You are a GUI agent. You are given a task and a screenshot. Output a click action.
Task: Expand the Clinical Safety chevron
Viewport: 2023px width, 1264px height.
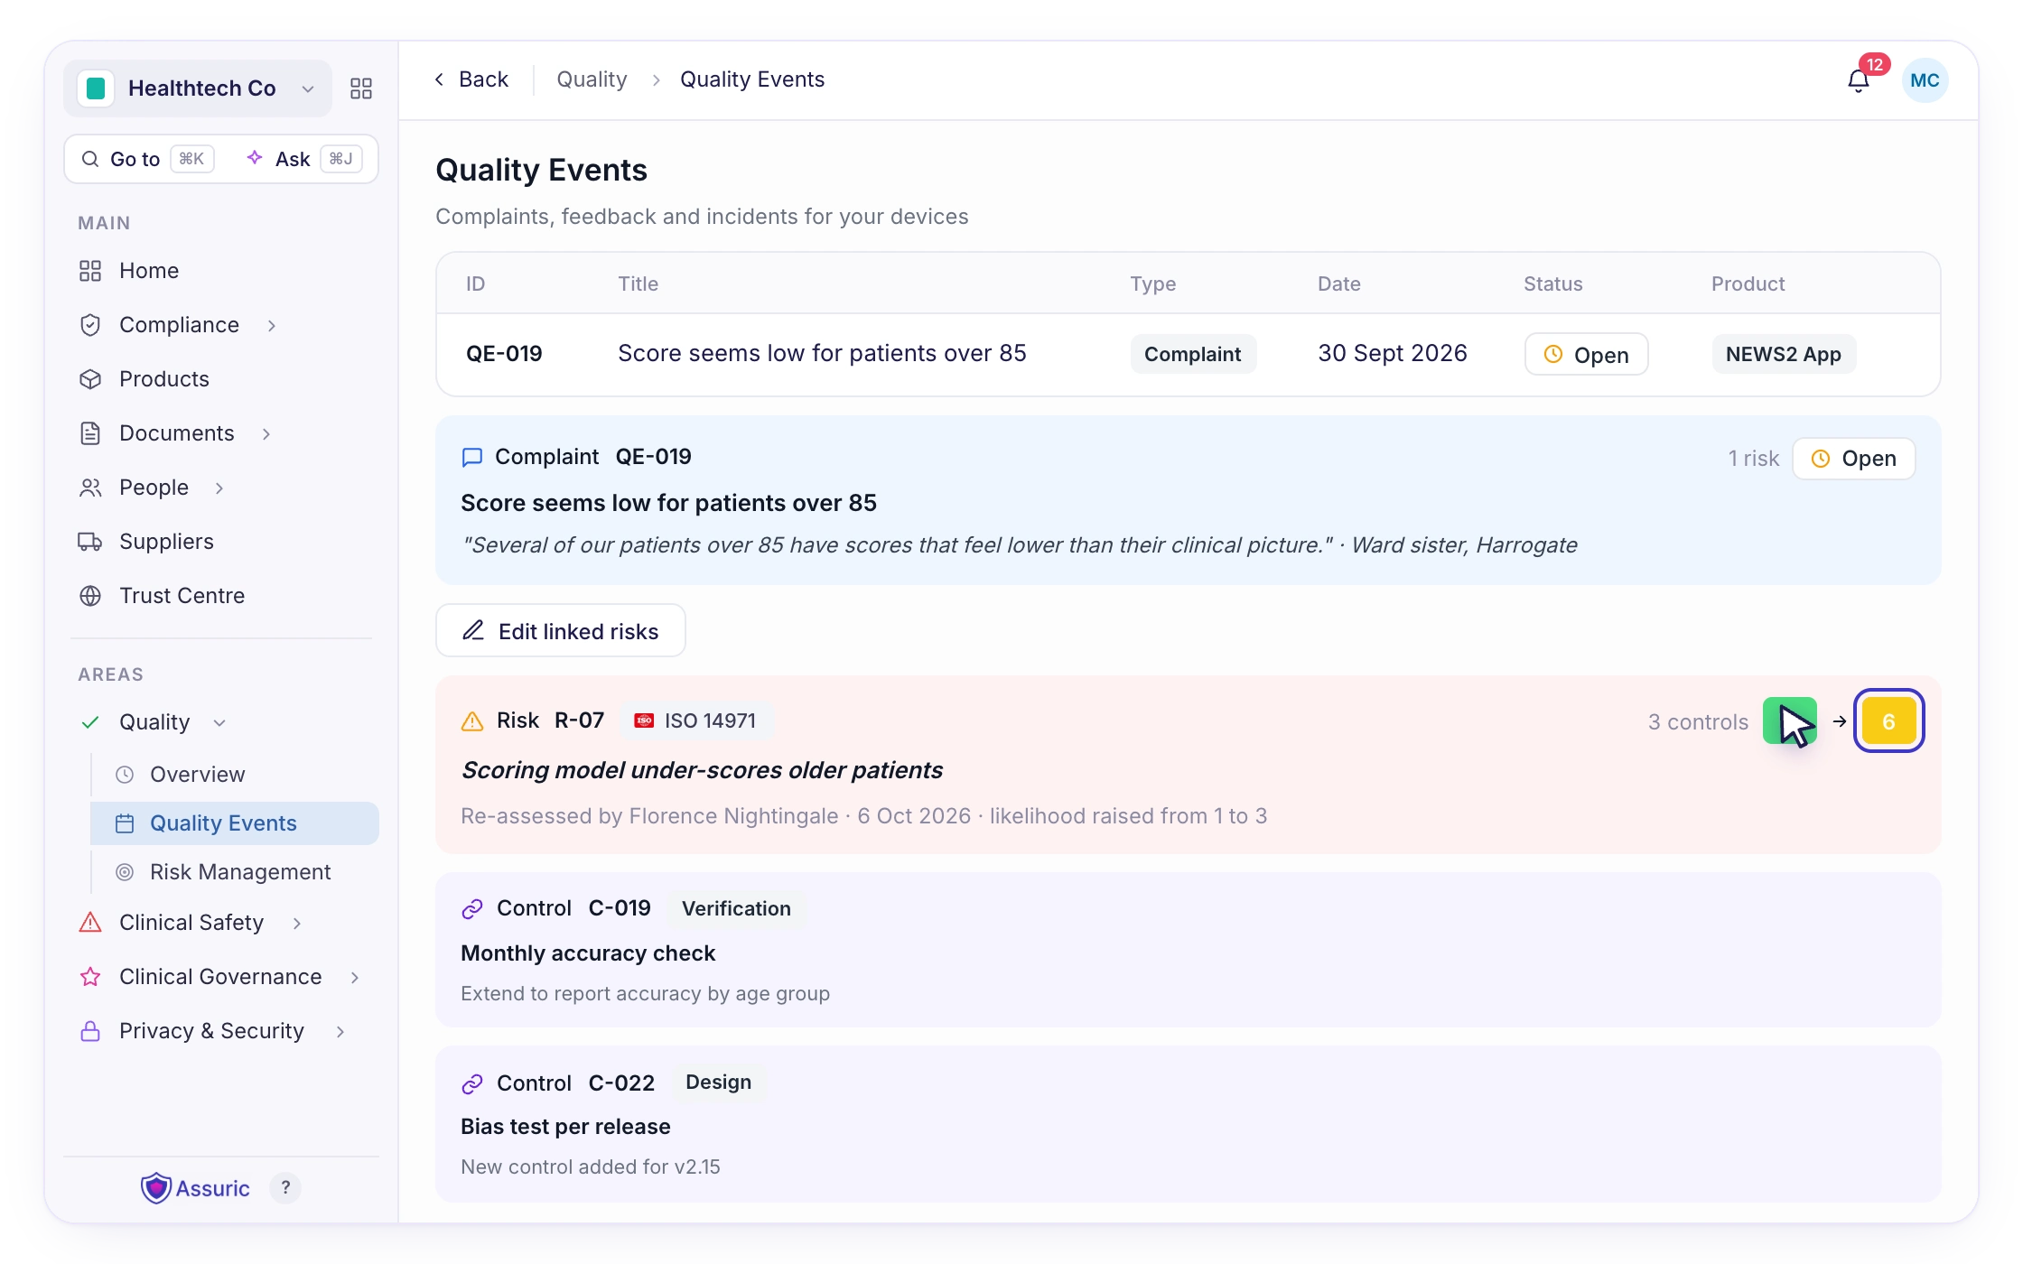pos(297,923)
